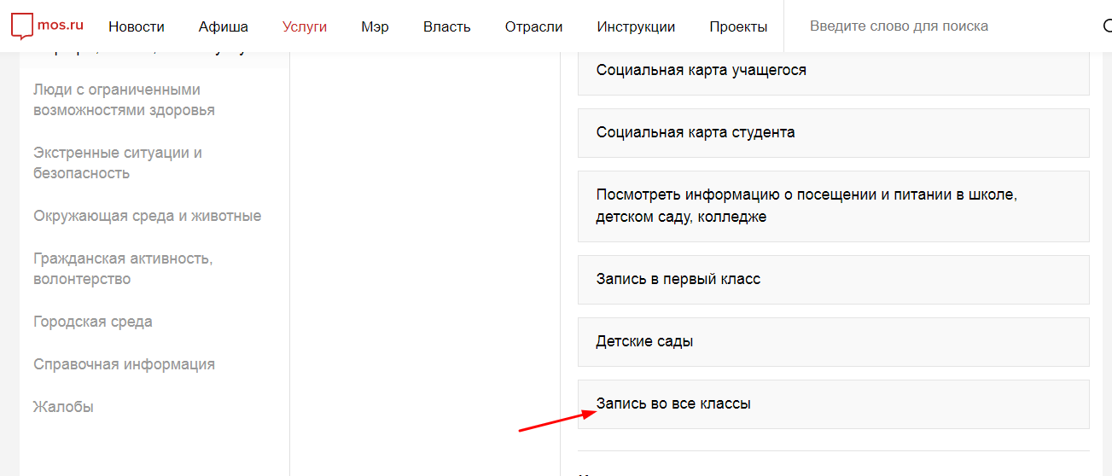Open the Социальная карта учащегося service

(701, 70)
